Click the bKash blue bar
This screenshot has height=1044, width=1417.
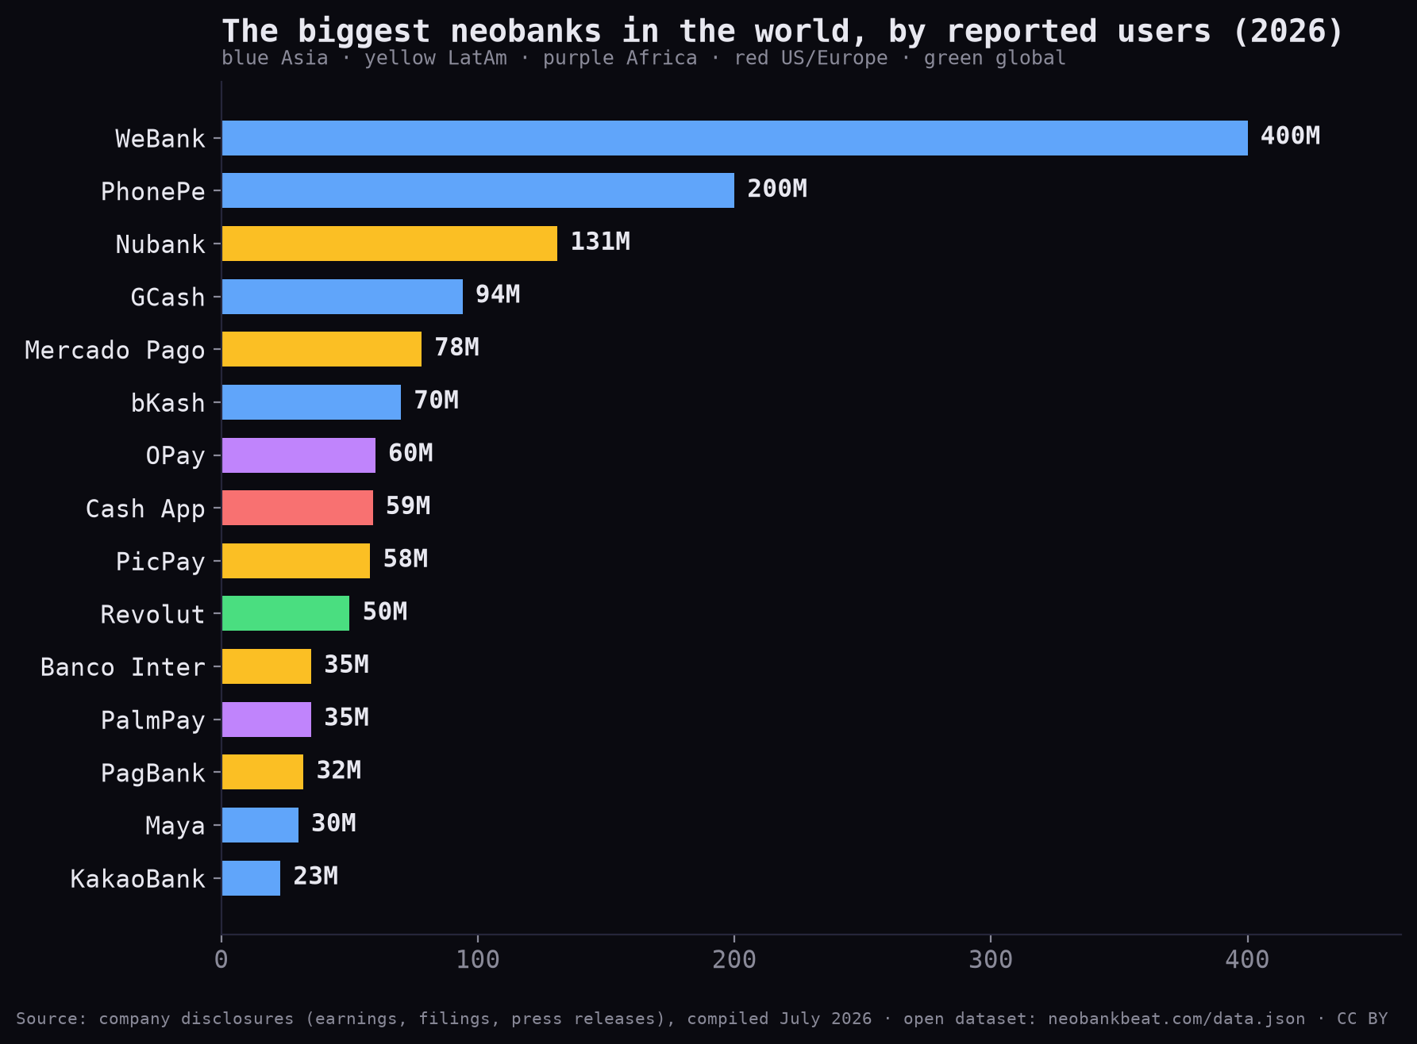[x=311, y=402]
